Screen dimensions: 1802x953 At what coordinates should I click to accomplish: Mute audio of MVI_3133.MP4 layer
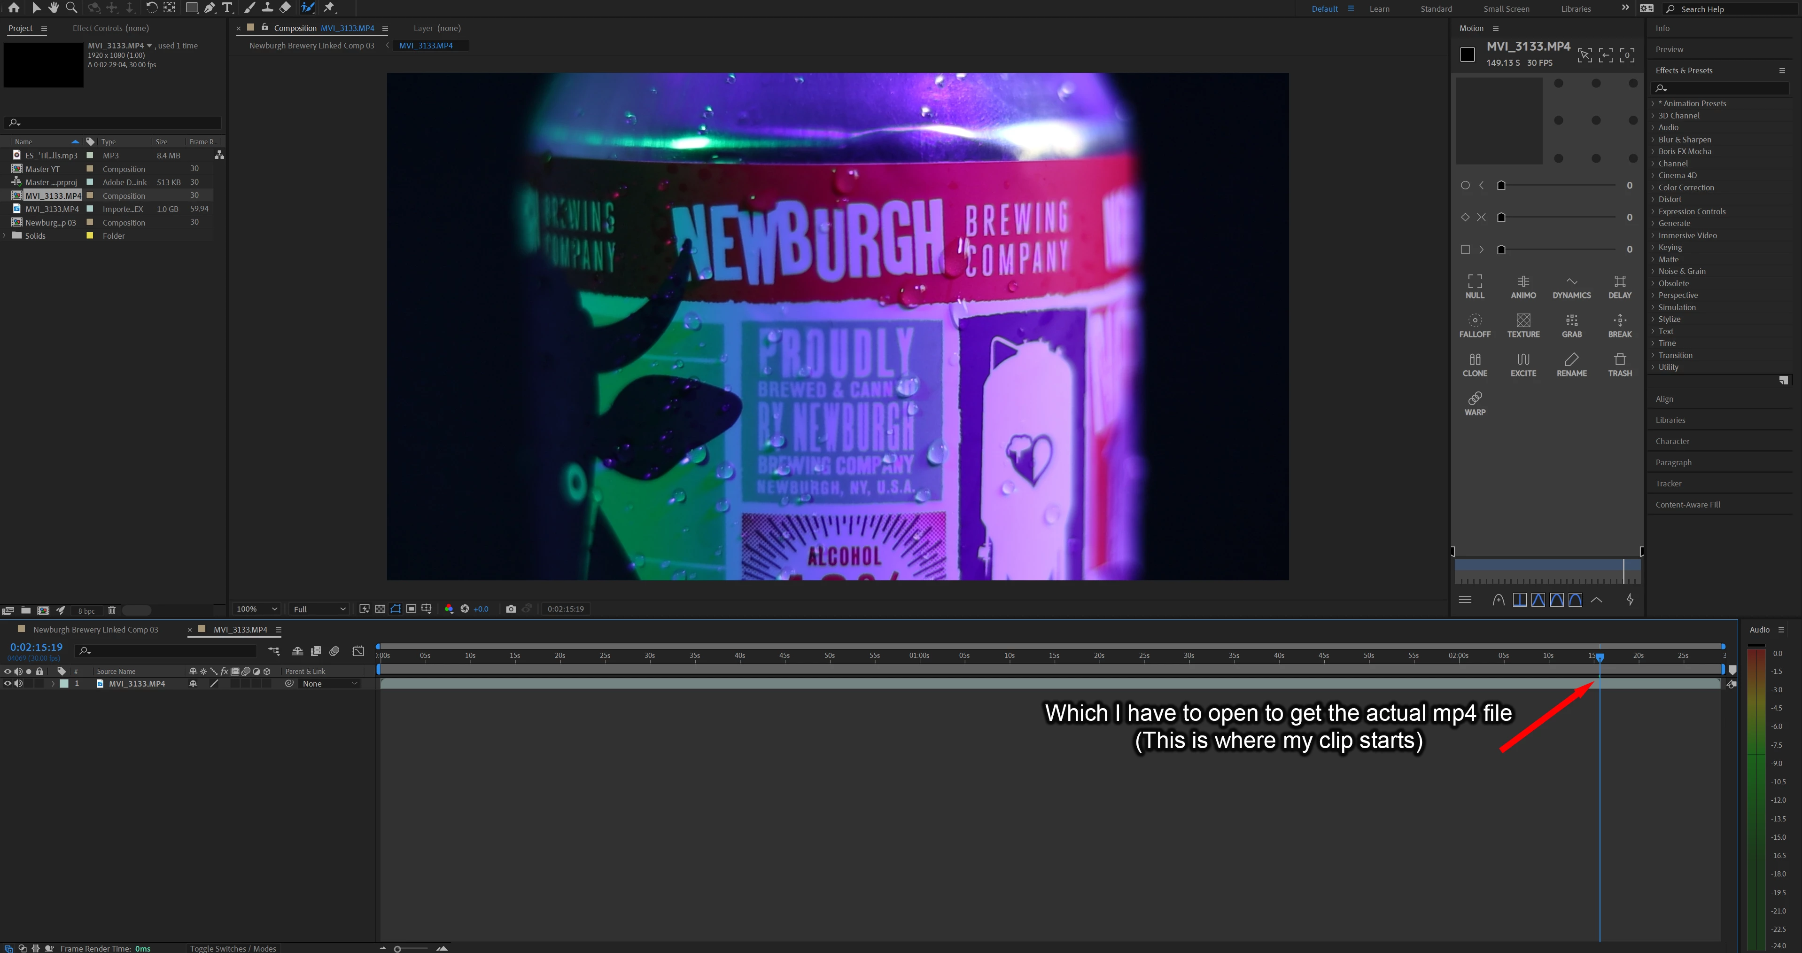18,684
